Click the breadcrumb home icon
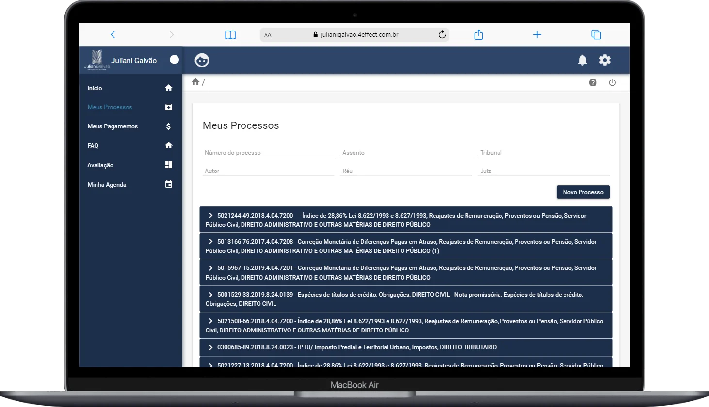 (195, 82)
